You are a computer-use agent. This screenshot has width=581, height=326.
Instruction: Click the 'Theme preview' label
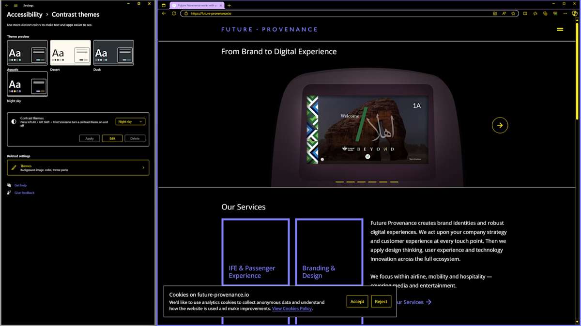17,37
